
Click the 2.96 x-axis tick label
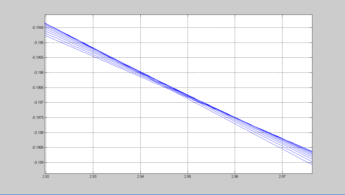tap(235, 176)
